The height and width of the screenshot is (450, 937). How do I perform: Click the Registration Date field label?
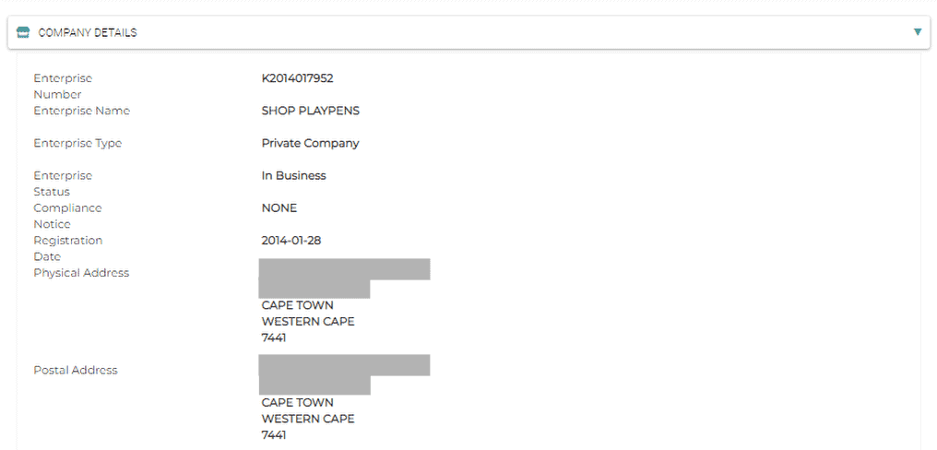click(x=67, y=247)
